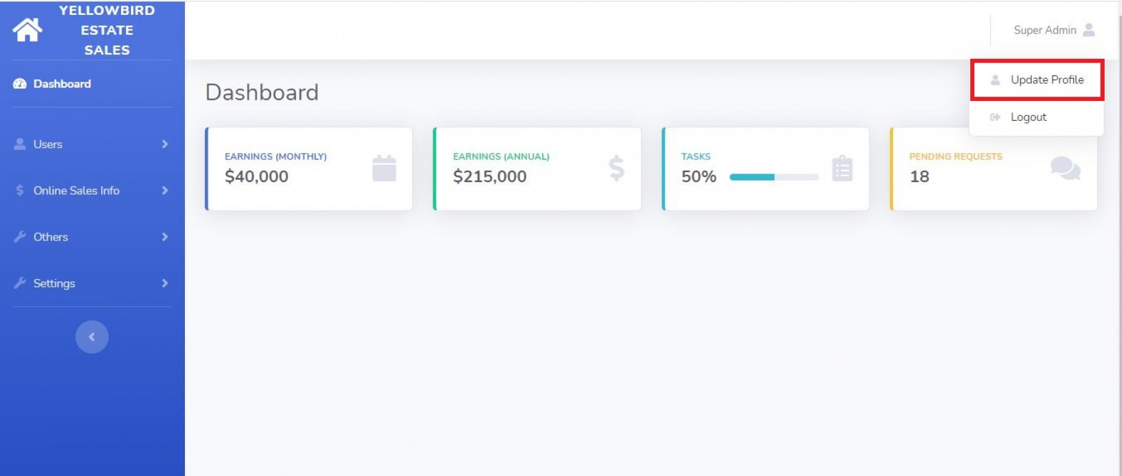Click the Super Admin avatar icon
The height and width of the screenshot is (476, 1122).
coord(1088,30)
